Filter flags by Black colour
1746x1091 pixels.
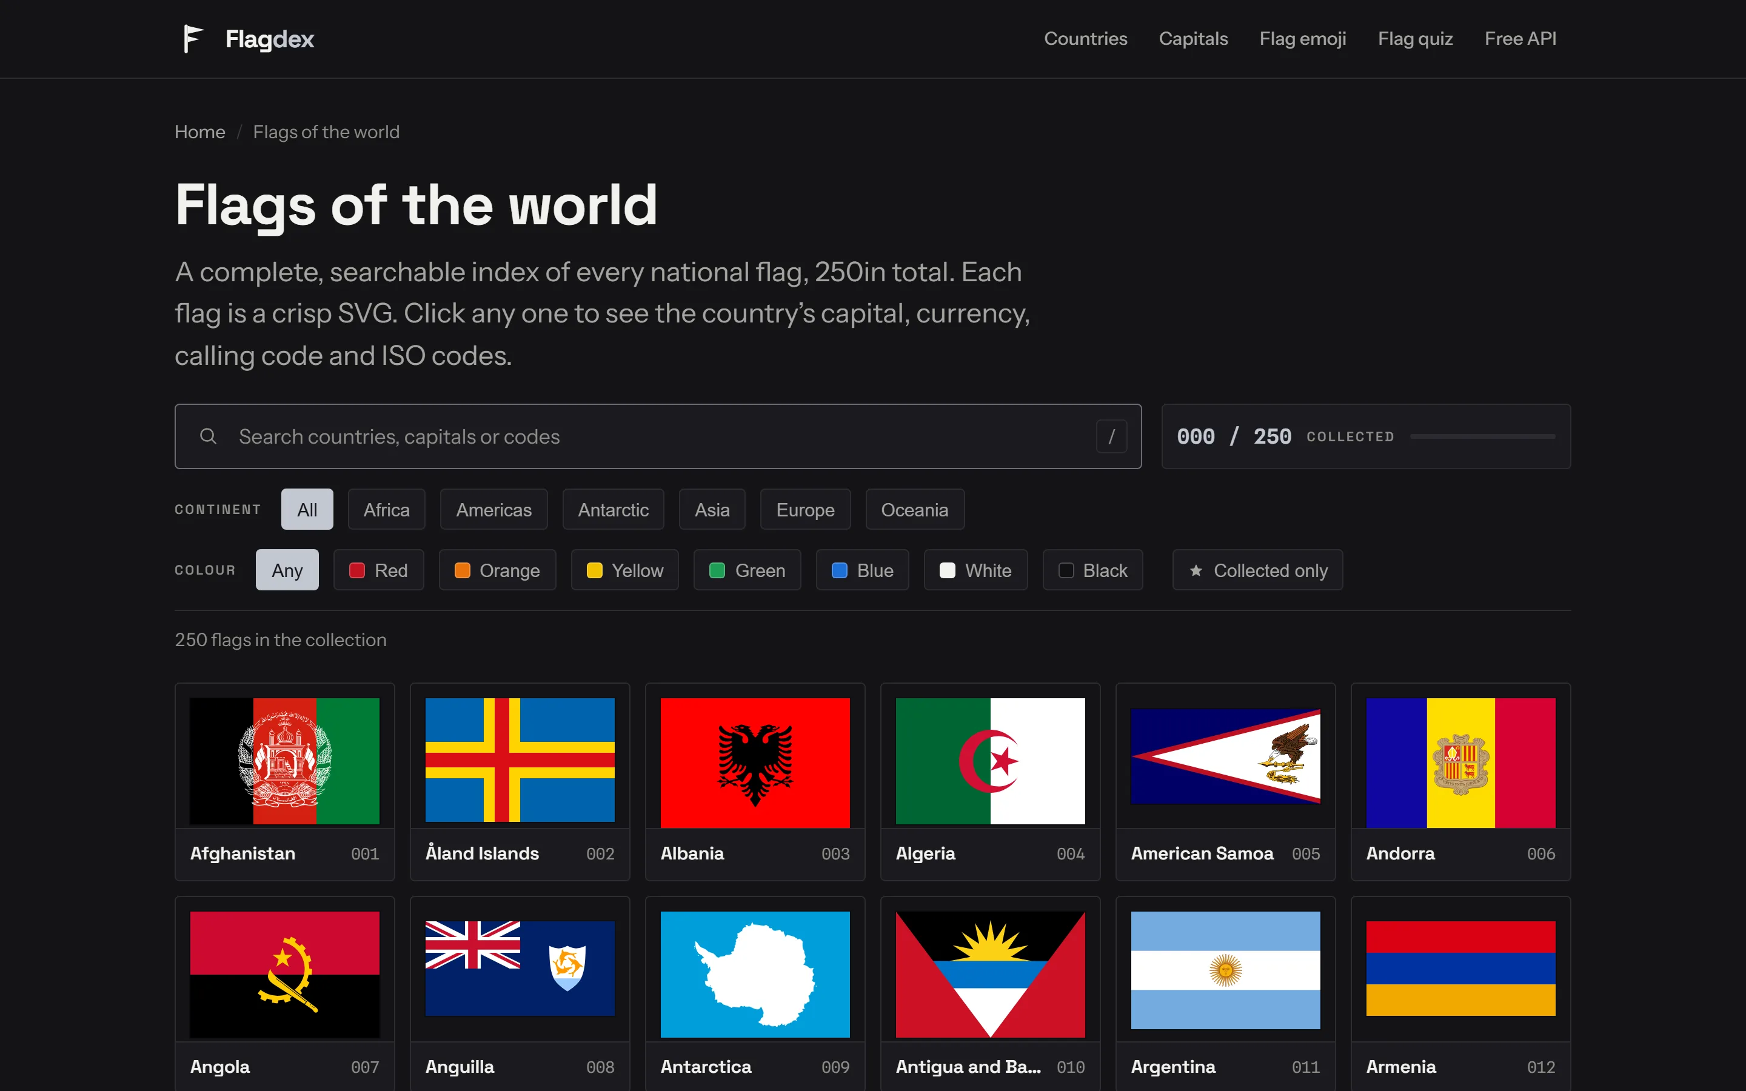pyautogui.click(x=1092, y=570)
